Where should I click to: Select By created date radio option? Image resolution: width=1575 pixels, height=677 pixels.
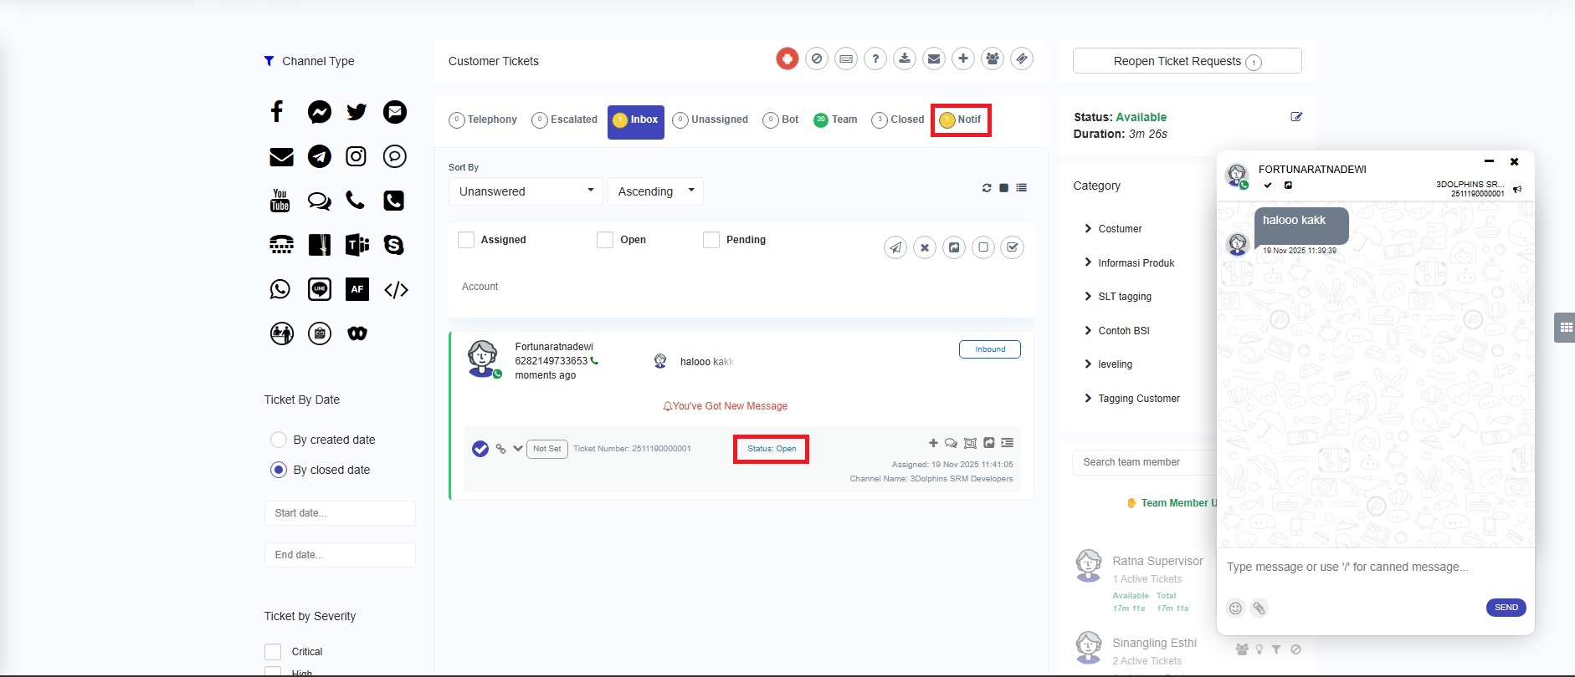tap(279, 440)
